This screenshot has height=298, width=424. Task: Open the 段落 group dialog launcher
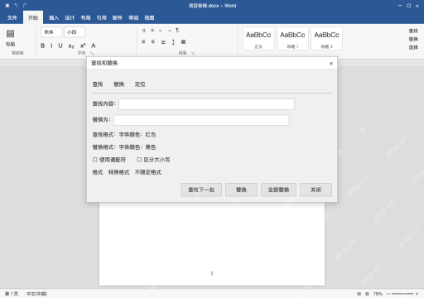click(193, 53)
